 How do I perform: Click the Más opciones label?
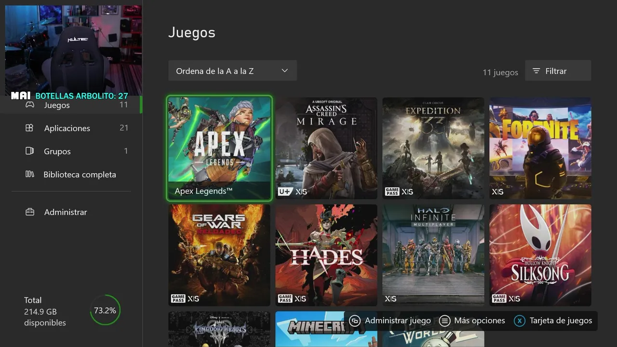pos(480,320)
